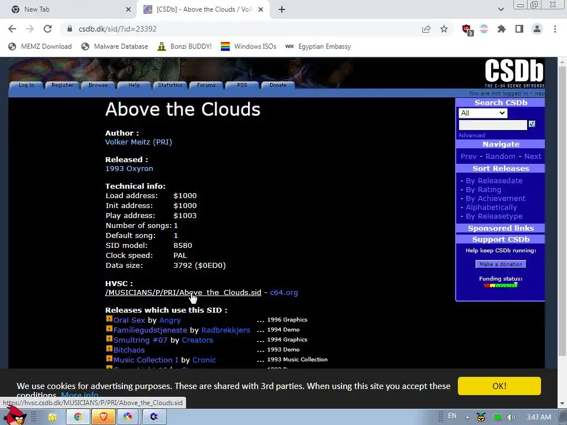Click the CSDb search text field
This screenshot has height=425, width=567.
[493, 125]
